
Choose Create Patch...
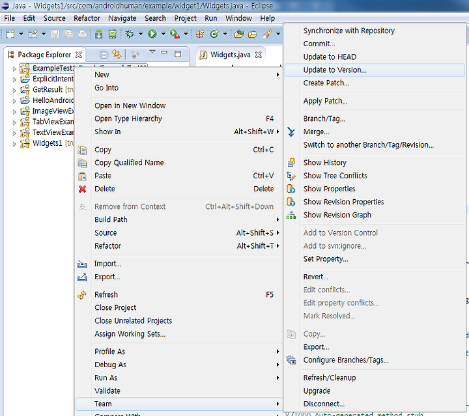point(375,83)
